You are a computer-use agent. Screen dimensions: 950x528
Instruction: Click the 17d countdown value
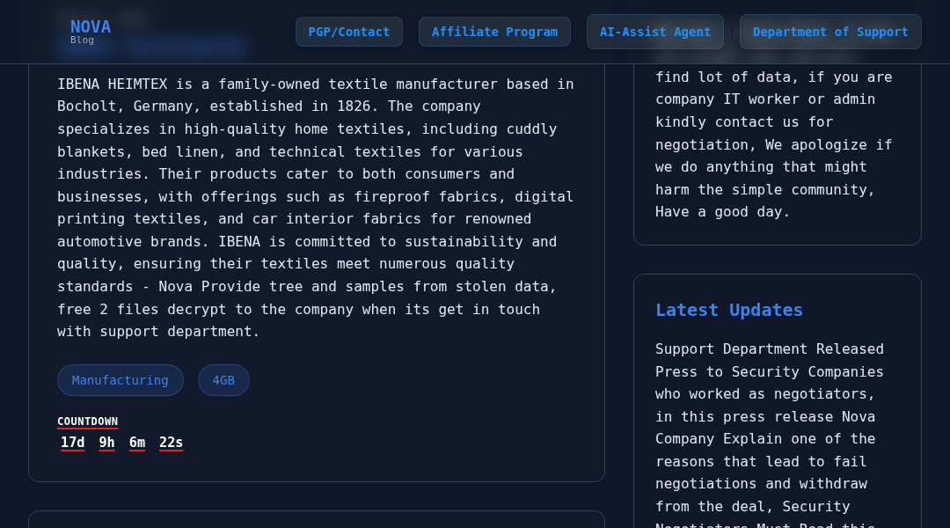click(x=73, y=443)
